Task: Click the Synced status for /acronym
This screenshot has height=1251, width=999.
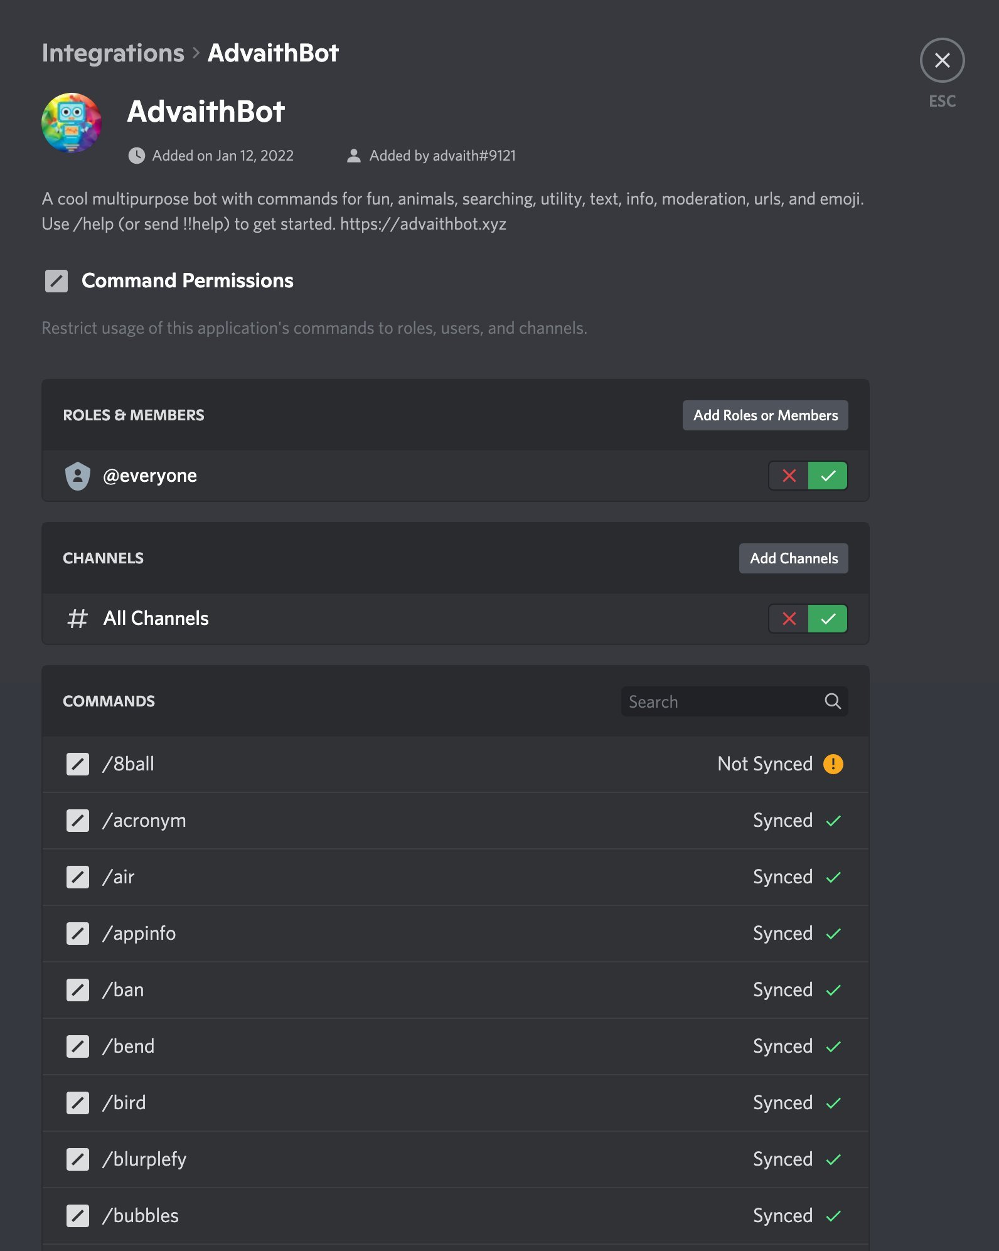Action: point(783,821)
